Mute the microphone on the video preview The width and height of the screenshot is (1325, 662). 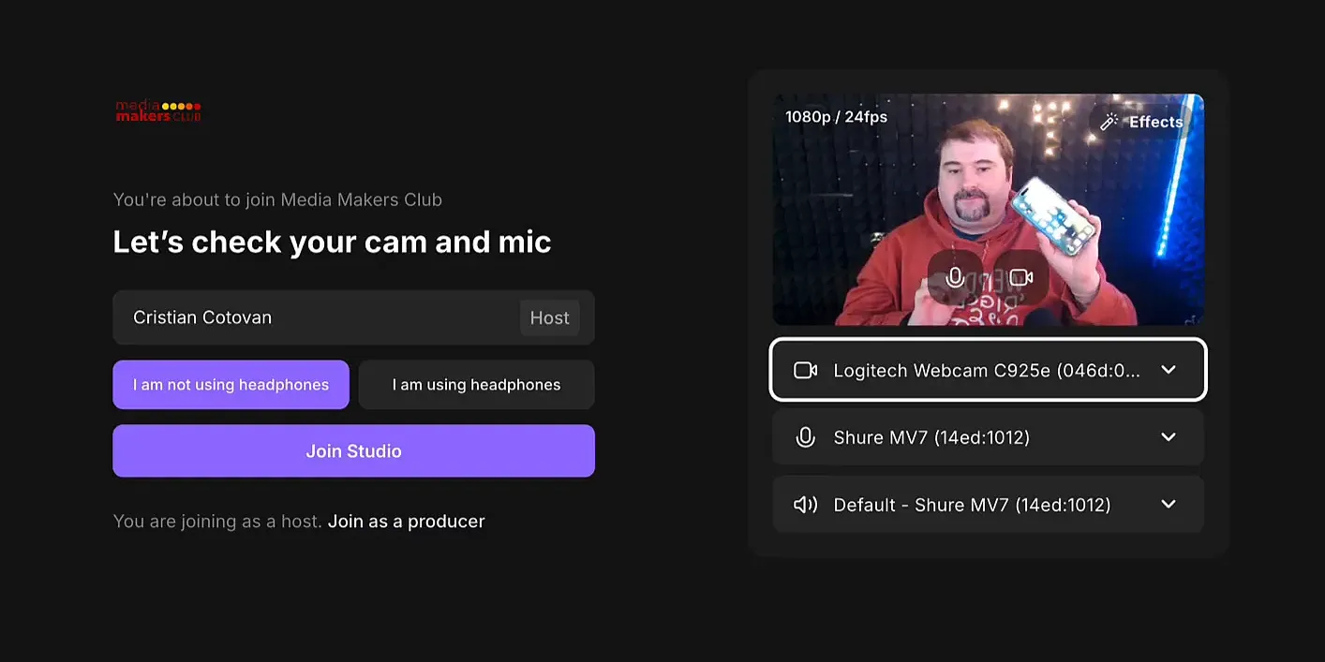(x=955, y=277)
